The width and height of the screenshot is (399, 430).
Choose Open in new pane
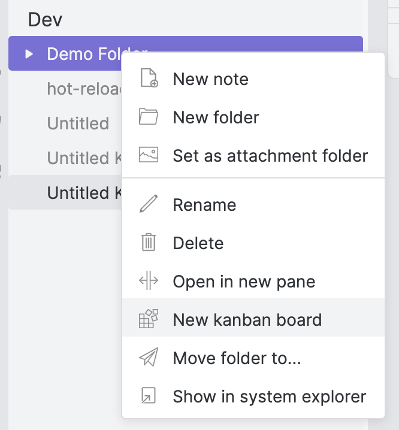[244, 281]
